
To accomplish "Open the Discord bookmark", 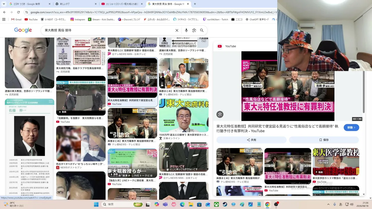I will coord(129,19).
